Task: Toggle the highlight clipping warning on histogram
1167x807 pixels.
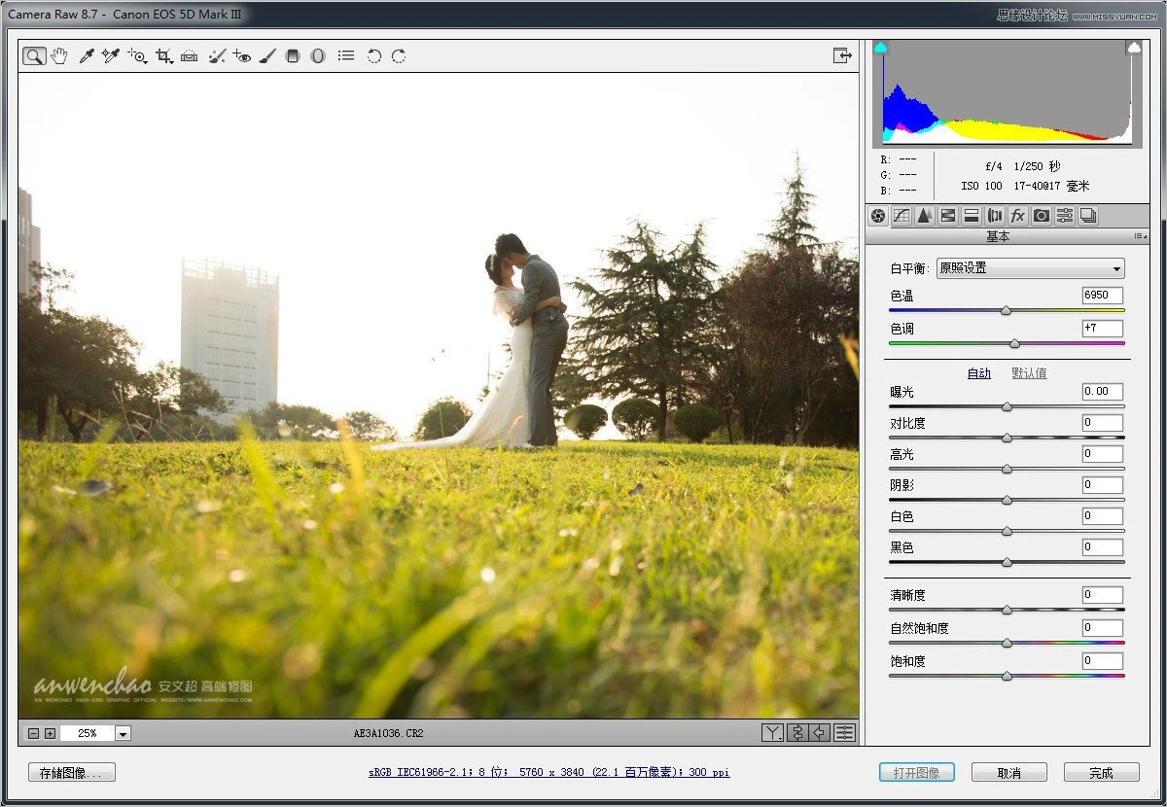Action: pyautogui.click(x=1132, y=46)
